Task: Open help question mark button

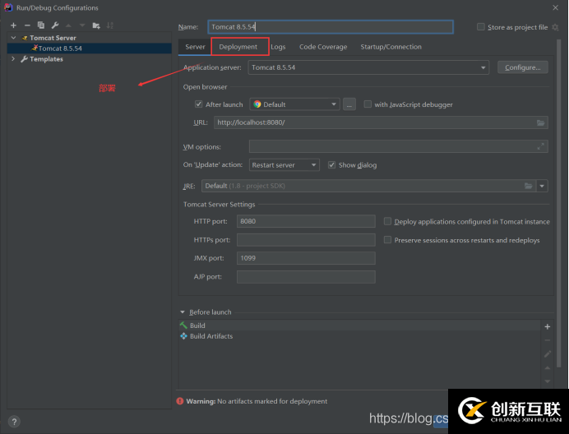Action: click(x=14, y=422)
